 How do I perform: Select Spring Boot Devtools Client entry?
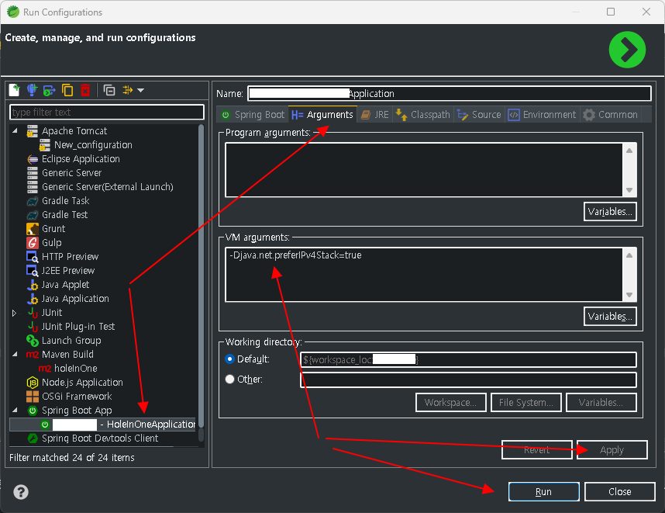click(x=100, y=438)
